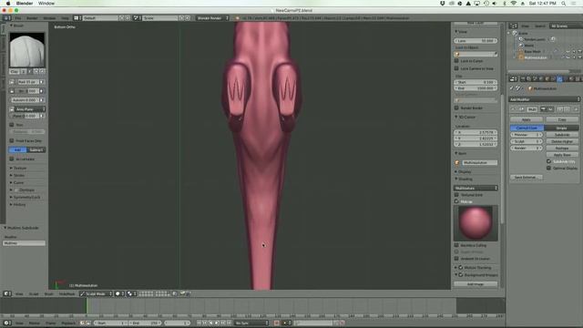Adjust the brush Radius slider
Image resolution: width=583 pixels, height=328 pixels.
click(x=28, y=82)
